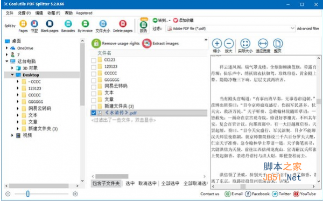Open the 文件 menu
323x201 pixels.
tap(9, 13)
